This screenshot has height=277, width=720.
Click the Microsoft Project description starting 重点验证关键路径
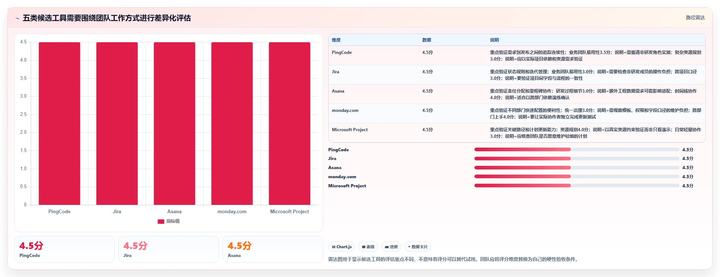[596, 133]
